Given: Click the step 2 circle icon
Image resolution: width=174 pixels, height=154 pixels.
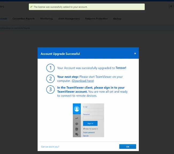Looking at the screenshot, I should pos(50,79).
